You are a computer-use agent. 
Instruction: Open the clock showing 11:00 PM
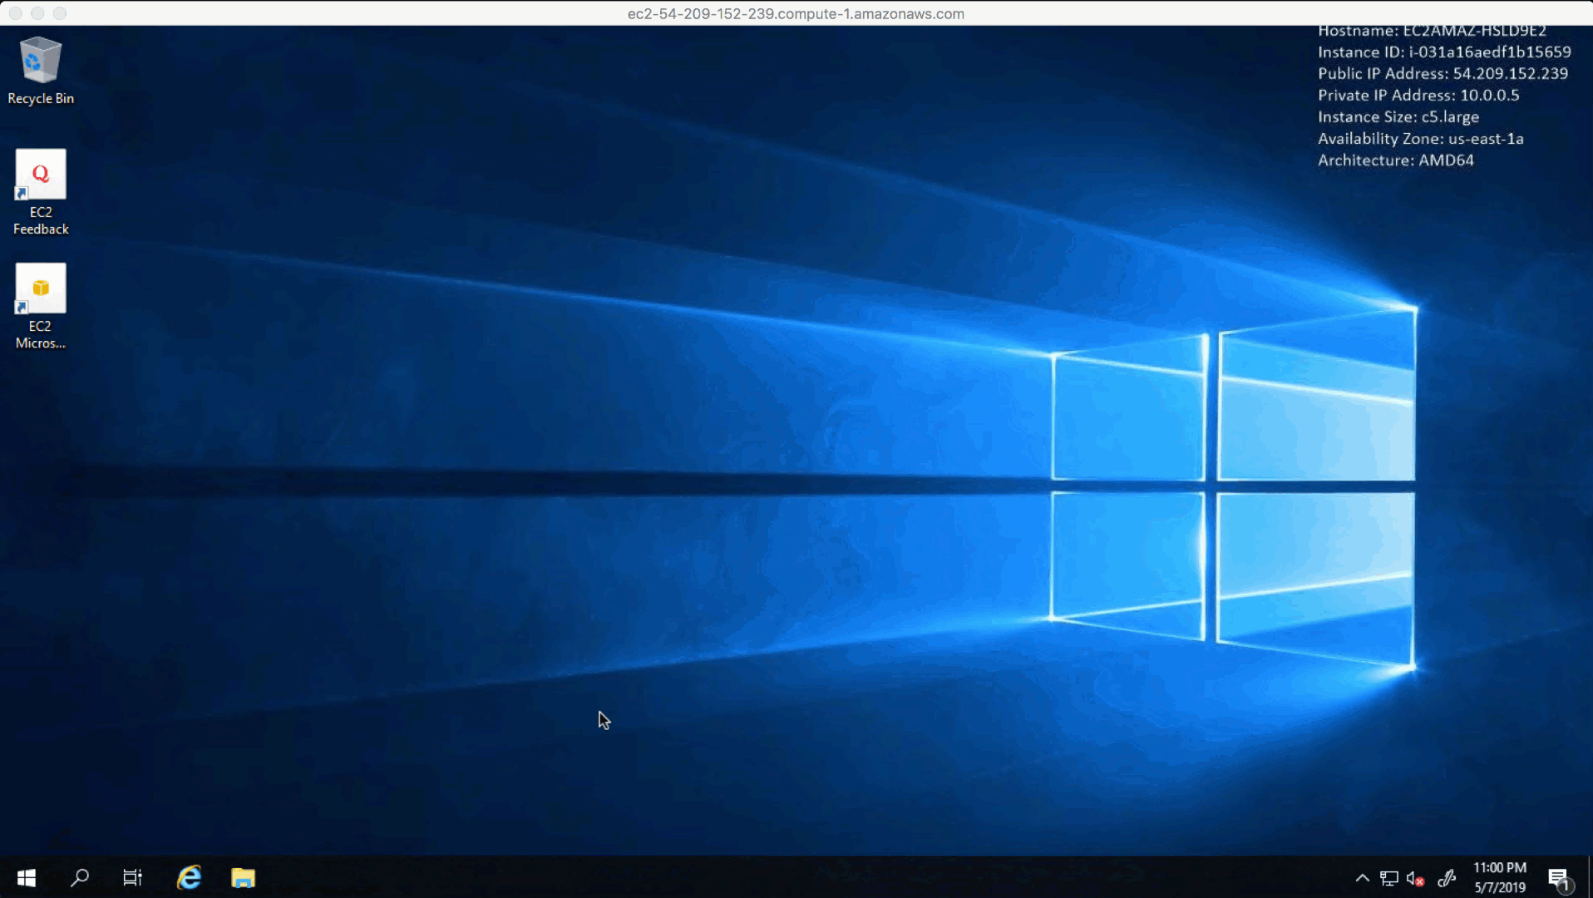click(x=1500, y=877)
